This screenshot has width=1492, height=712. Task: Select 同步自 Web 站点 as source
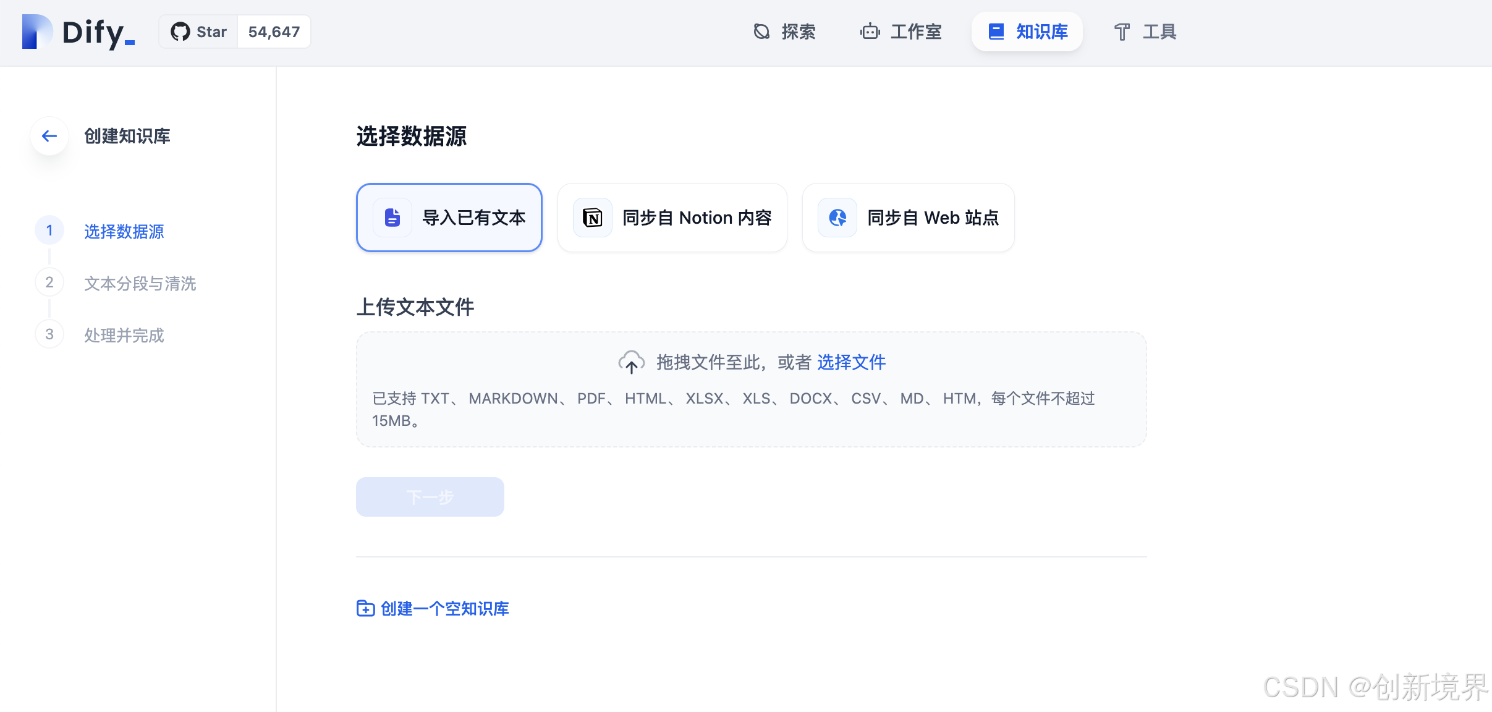tap(907, 217)
